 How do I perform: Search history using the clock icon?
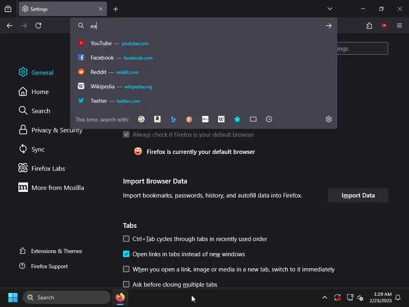click(269, 119)
